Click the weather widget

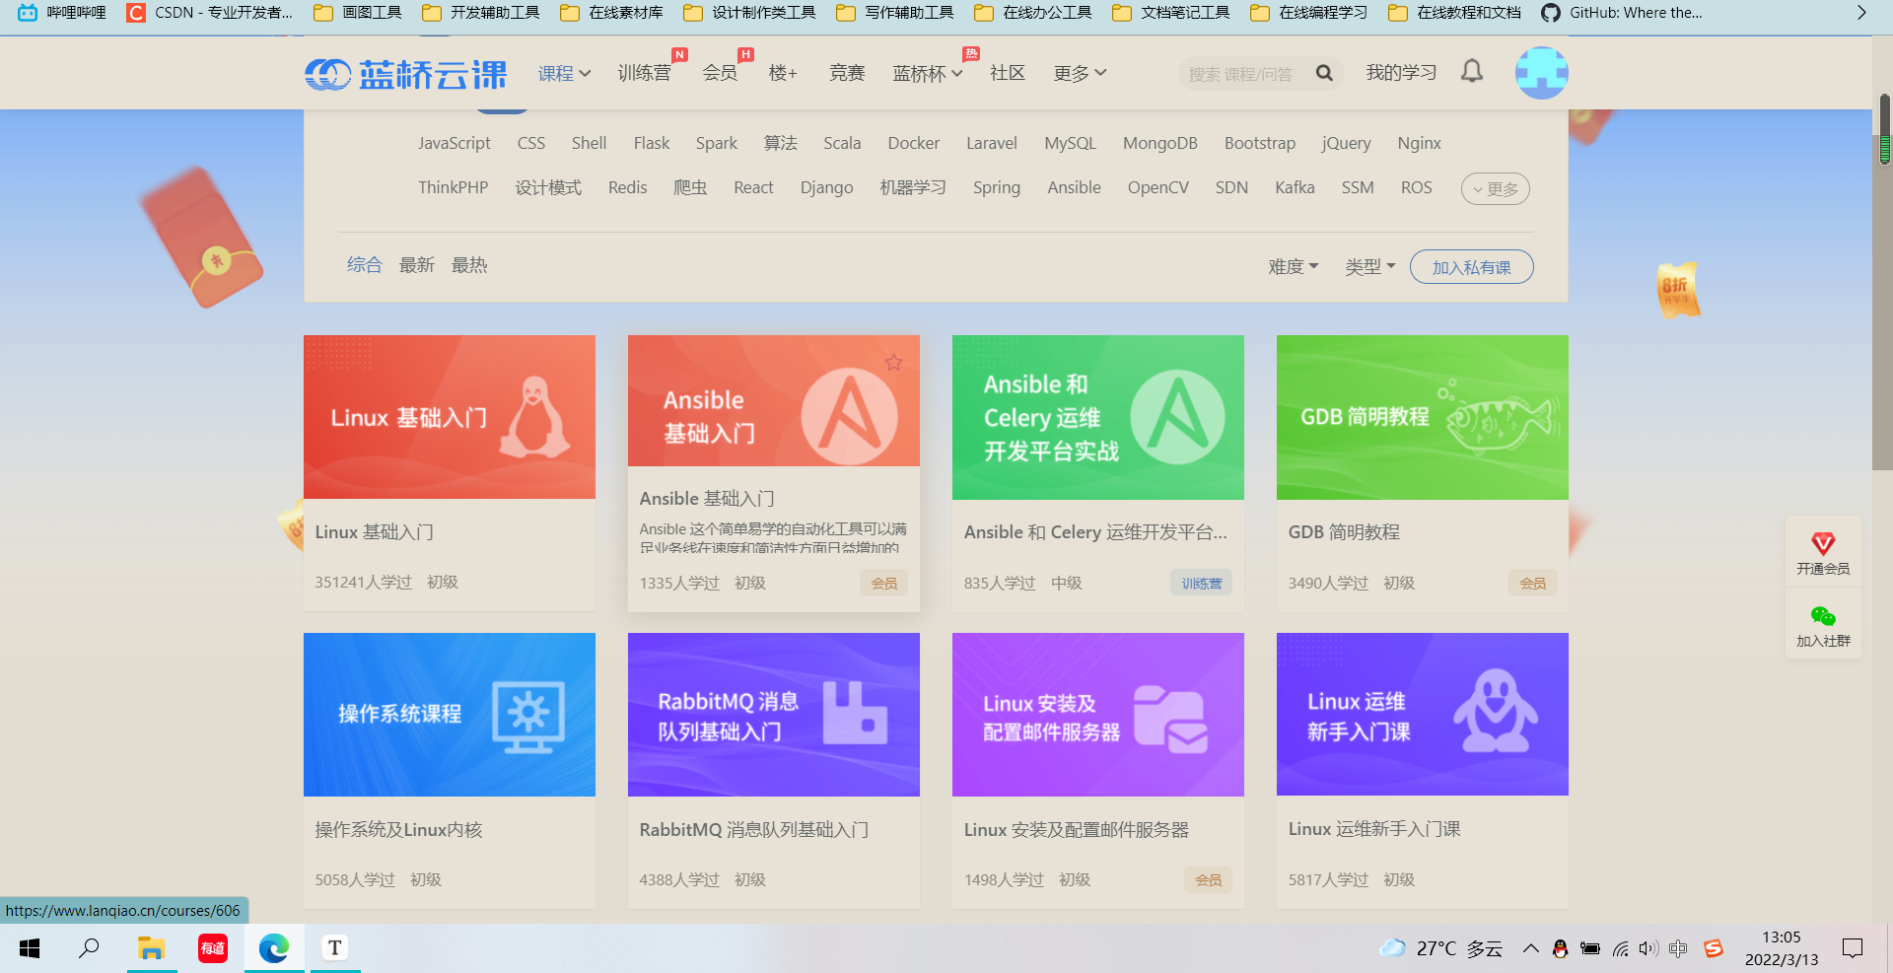coord(1440,948)
